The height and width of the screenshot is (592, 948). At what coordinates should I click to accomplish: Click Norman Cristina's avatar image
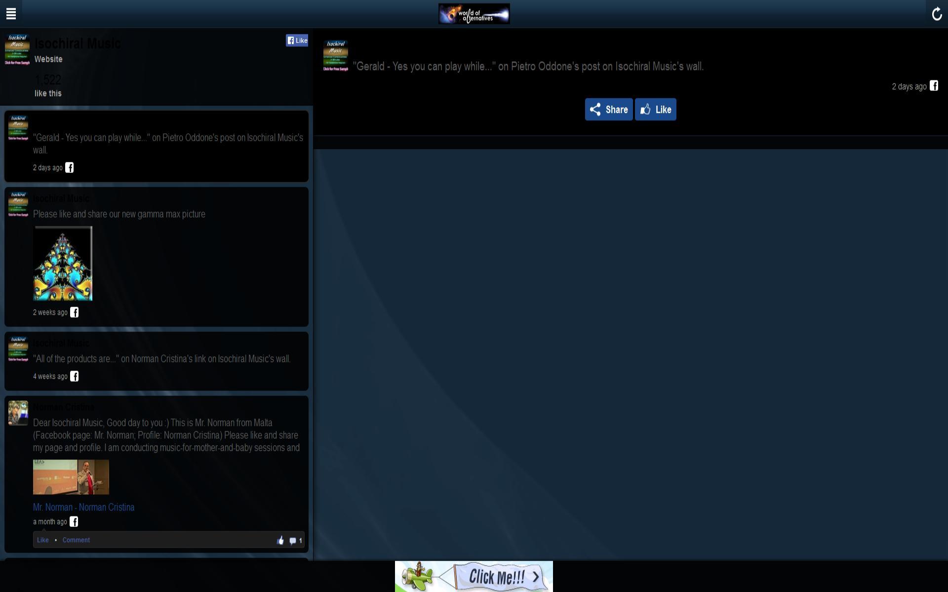[x=17, y=413]
